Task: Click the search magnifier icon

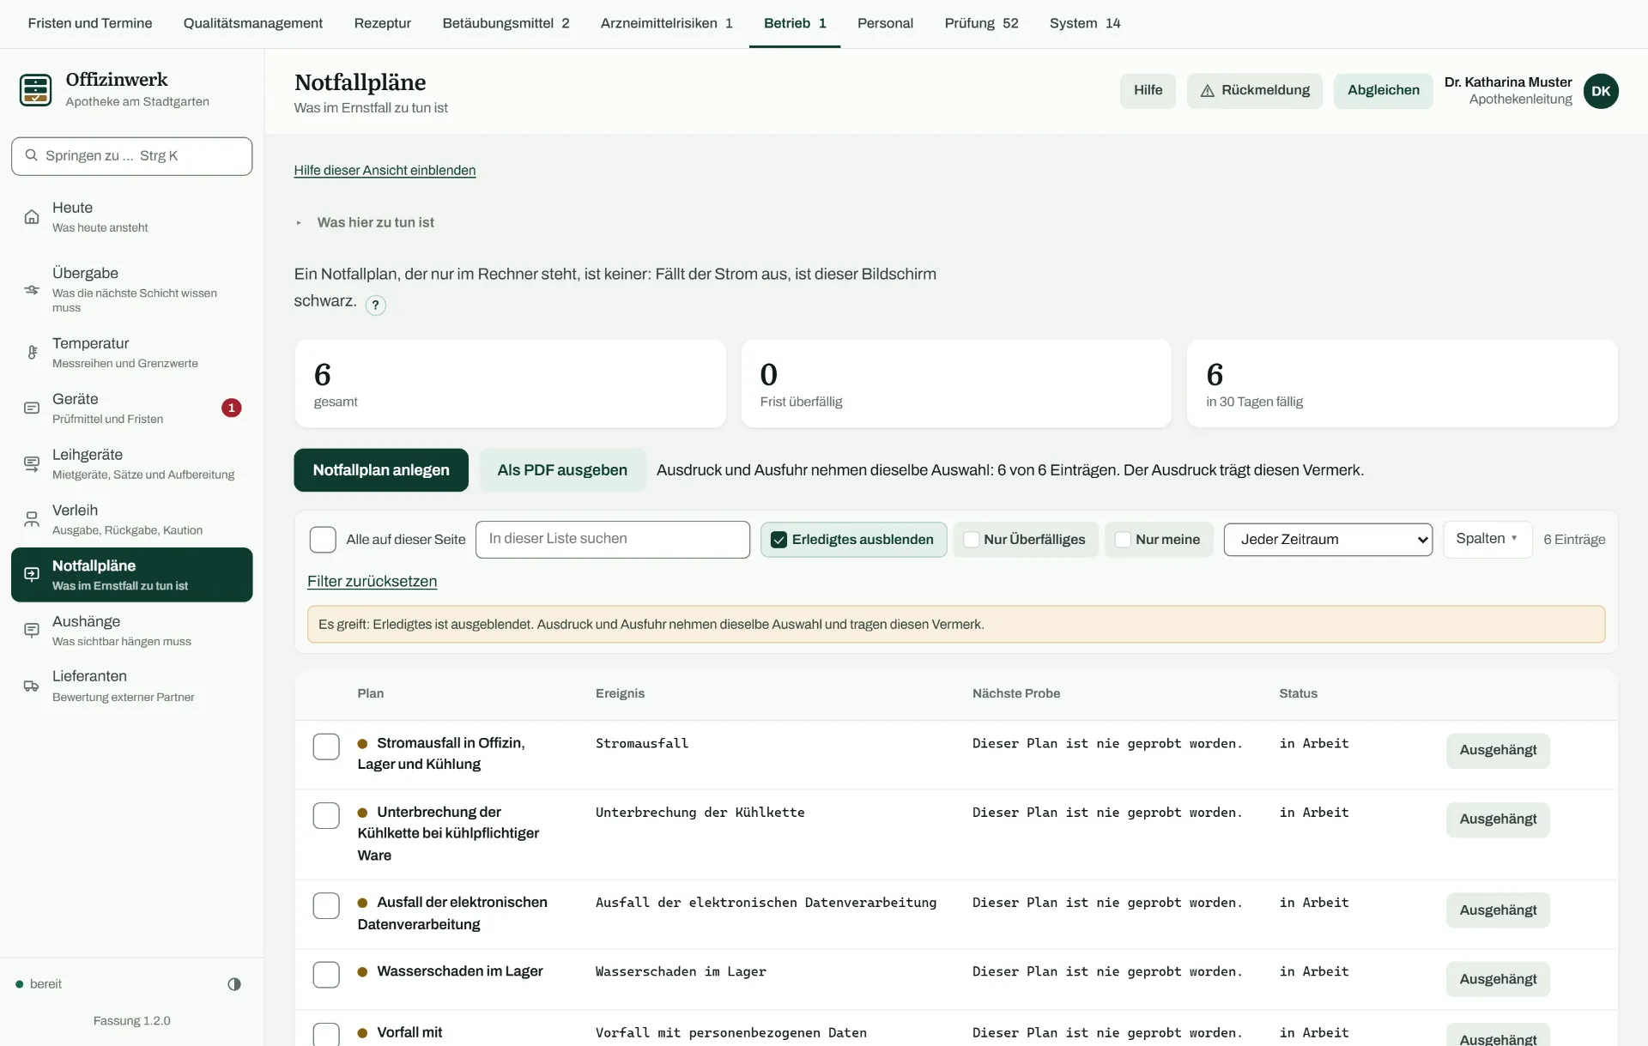Action: point(32,155)
